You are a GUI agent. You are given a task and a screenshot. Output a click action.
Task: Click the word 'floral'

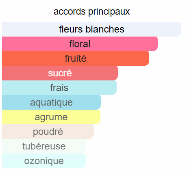[x=80, y=44]
